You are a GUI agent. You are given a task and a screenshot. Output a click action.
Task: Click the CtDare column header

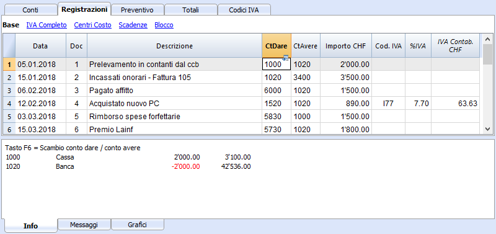coord(277,46)
